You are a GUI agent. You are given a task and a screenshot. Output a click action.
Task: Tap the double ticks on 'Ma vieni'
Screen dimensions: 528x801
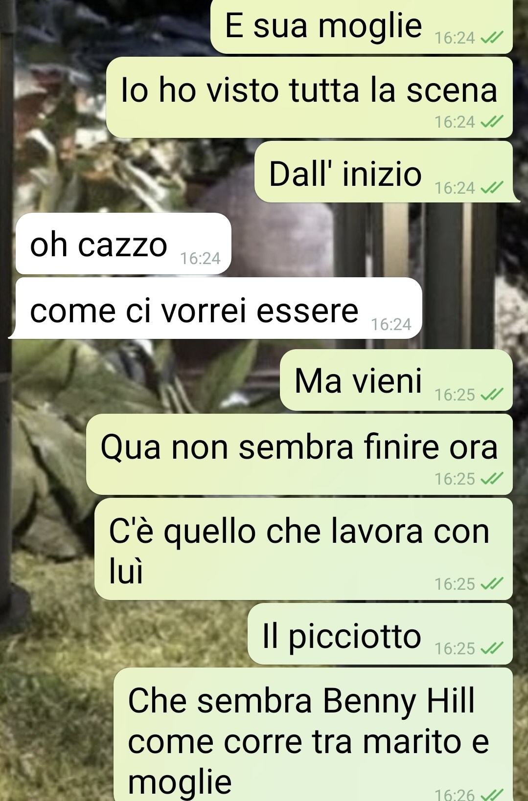(x=492, y=395)
